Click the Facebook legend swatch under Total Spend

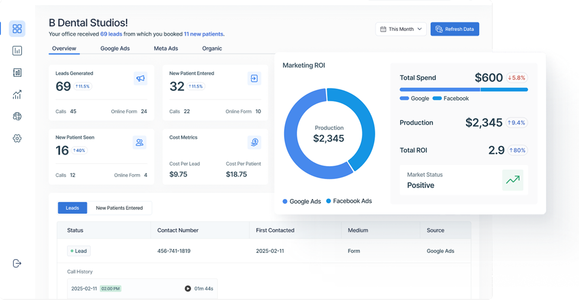437,98
